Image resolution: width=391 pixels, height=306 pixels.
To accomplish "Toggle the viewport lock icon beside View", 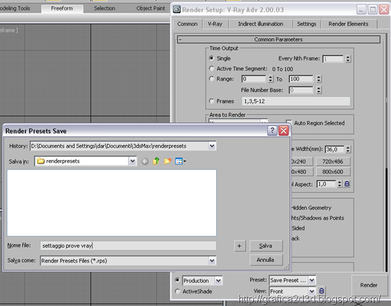I will (x=321, y=291).
